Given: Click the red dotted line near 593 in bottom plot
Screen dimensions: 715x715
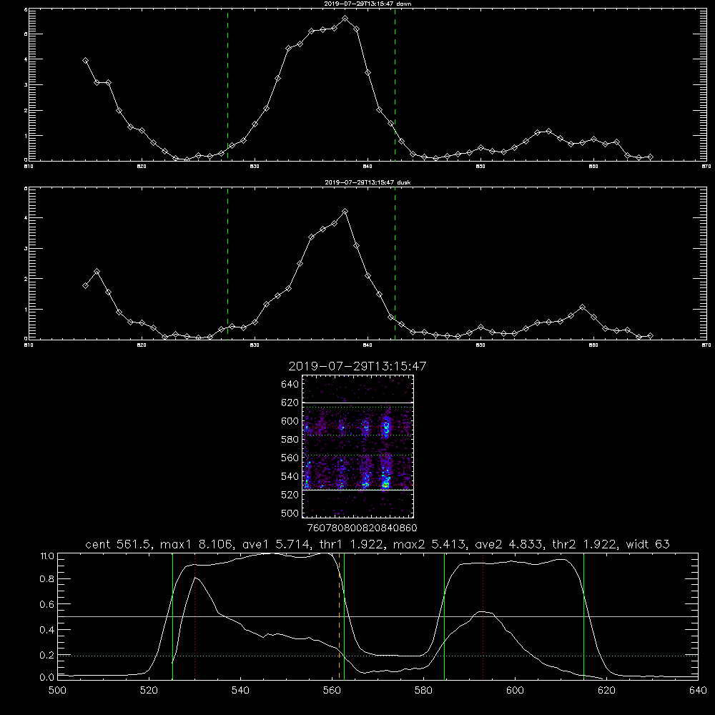Looking at the screenshot, I should pos(483,616).
